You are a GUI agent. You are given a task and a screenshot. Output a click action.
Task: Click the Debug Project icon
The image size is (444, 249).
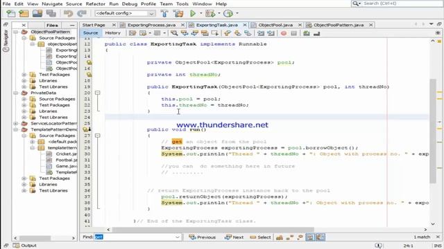pos(210,13)
